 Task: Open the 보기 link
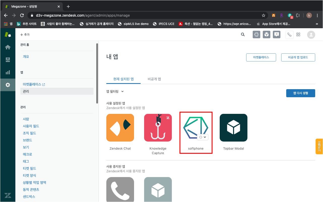26,147
